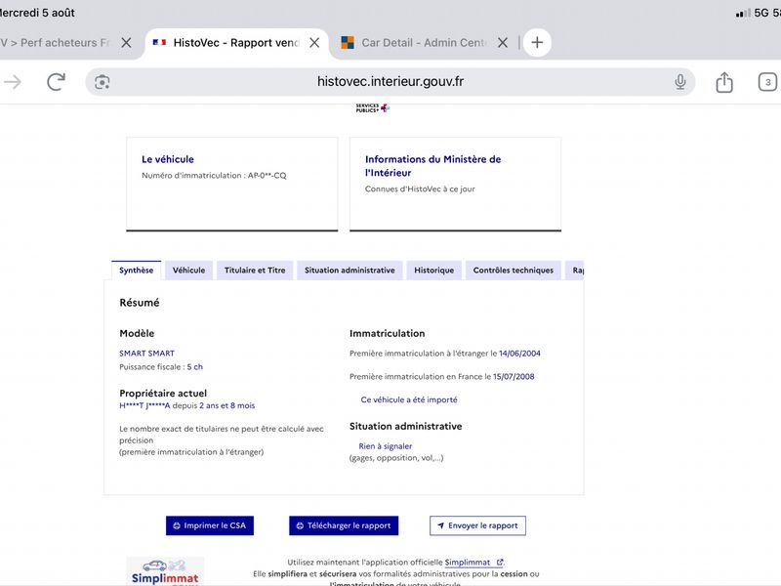
Task: Click the Imprimer le CSA button
Action: (210, 525)
